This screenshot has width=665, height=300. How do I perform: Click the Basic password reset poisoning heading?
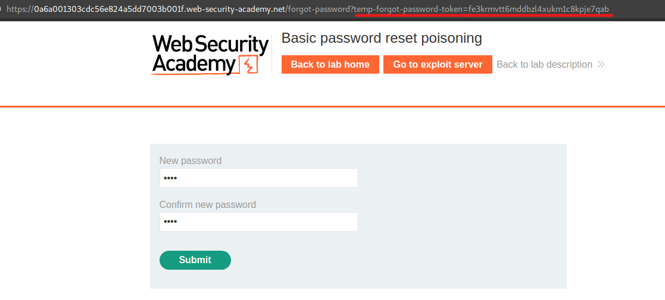point(382,39)
